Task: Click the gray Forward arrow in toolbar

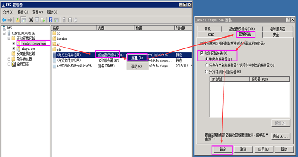Action: [10, 20]
